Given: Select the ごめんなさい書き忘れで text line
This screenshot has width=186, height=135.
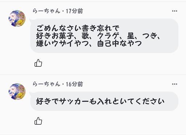Looking at the screenshot, I should click(78, 28).
